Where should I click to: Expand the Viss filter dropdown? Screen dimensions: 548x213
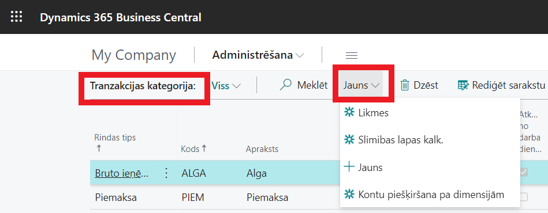pyautogui.click(x=226, y=85)
